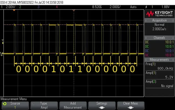Click the blue DC channel 3 coupling row

pyautogui.click(x=160, y=51)
